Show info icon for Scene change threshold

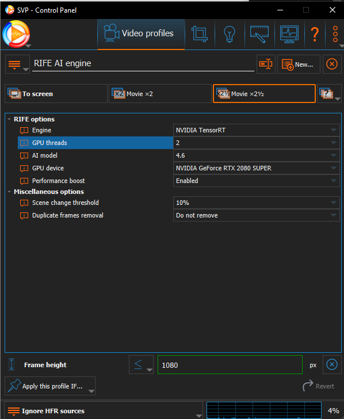[x=24, y=203]
